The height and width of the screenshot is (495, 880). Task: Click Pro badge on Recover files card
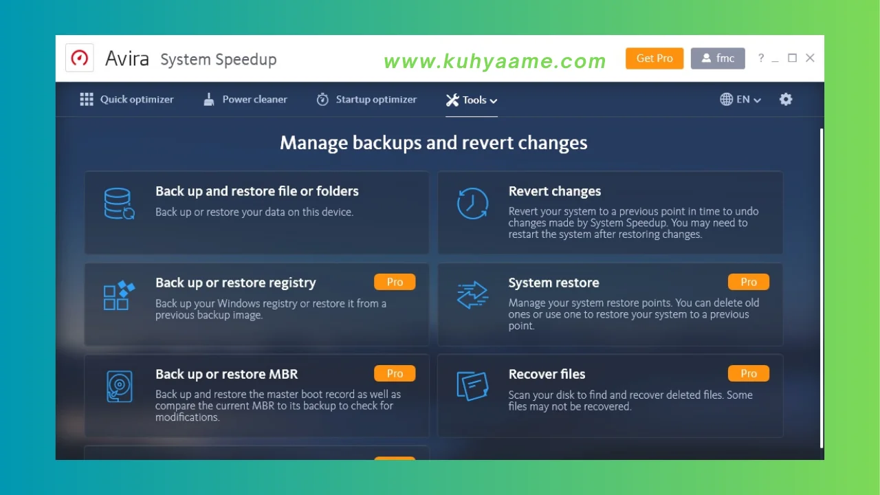coord(749,373)
